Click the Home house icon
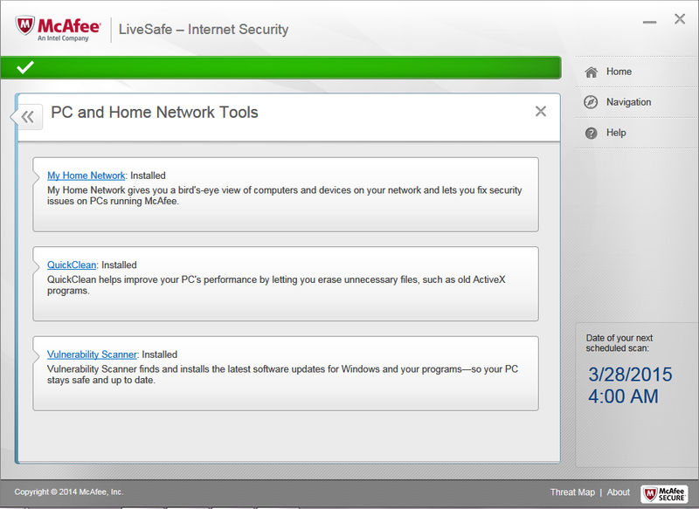The height and width of the screenshot is (509, 699). pos(592,72)
